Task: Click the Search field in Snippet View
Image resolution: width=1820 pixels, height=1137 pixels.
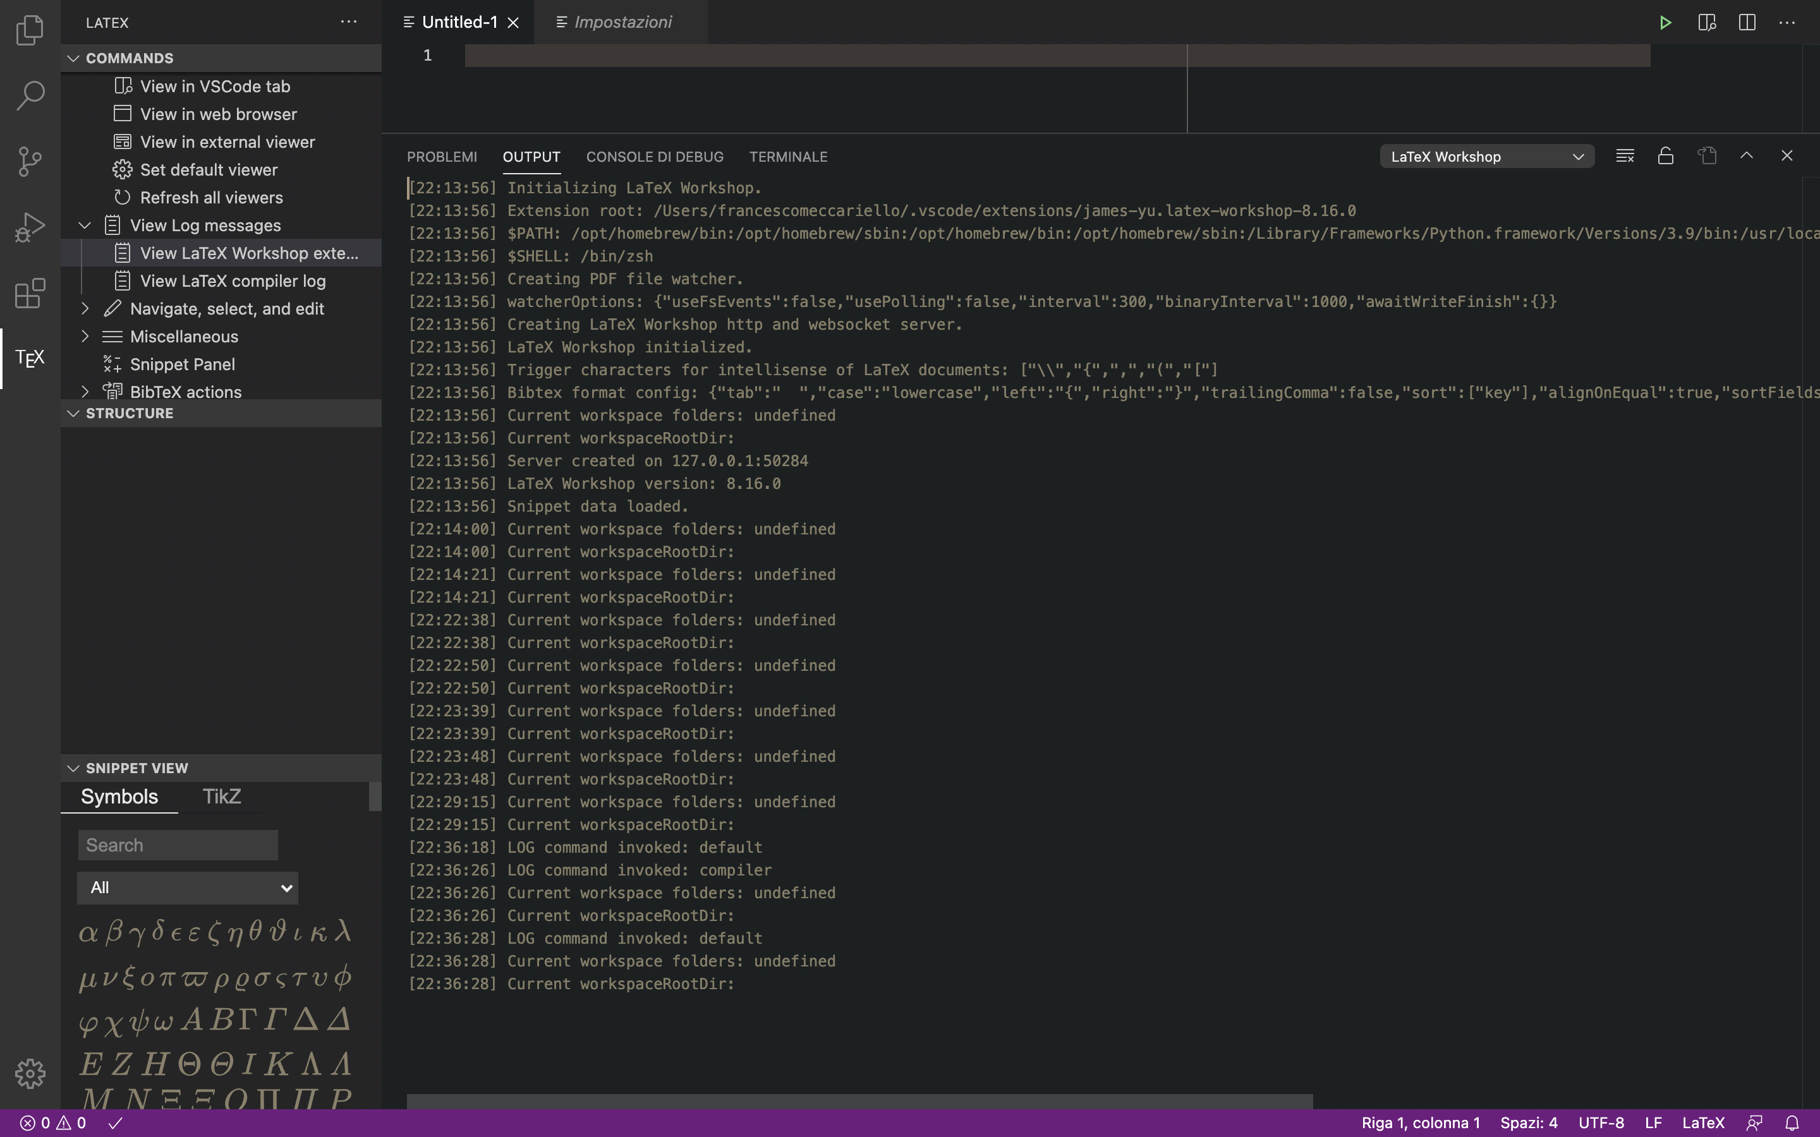Action: pos(178,845)
